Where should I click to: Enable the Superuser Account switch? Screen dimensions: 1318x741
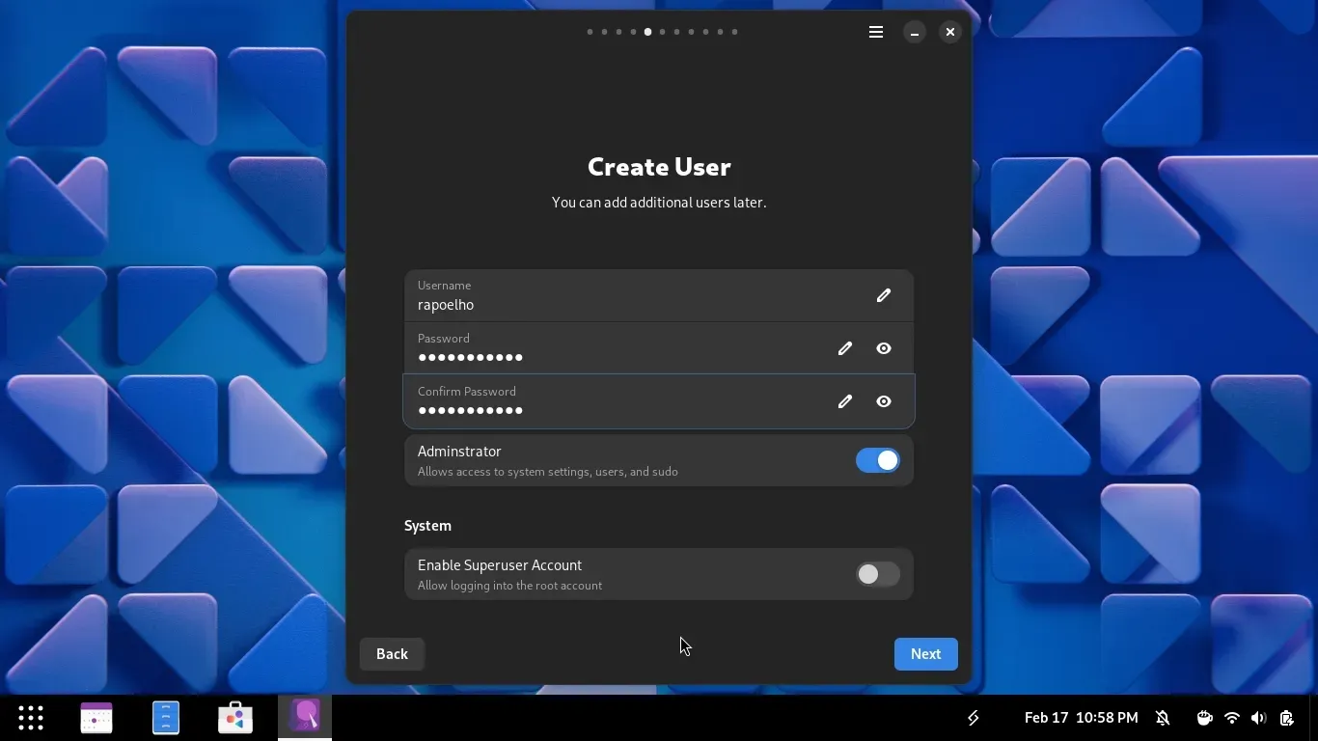click(x=876, y=575)
